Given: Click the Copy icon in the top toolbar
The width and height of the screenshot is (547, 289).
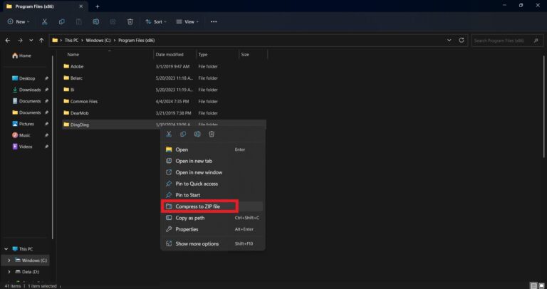Looking at the screenshot, I should click(62, 21).
